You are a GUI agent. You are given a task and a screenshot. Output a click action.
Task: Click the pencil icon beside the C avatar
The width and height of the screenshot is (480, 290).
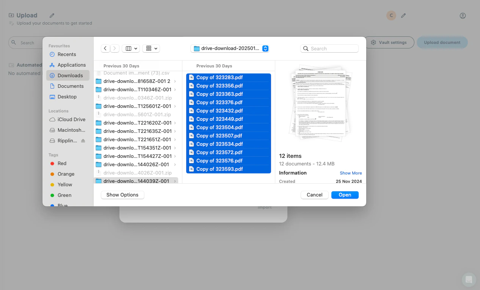coord(404,16)
